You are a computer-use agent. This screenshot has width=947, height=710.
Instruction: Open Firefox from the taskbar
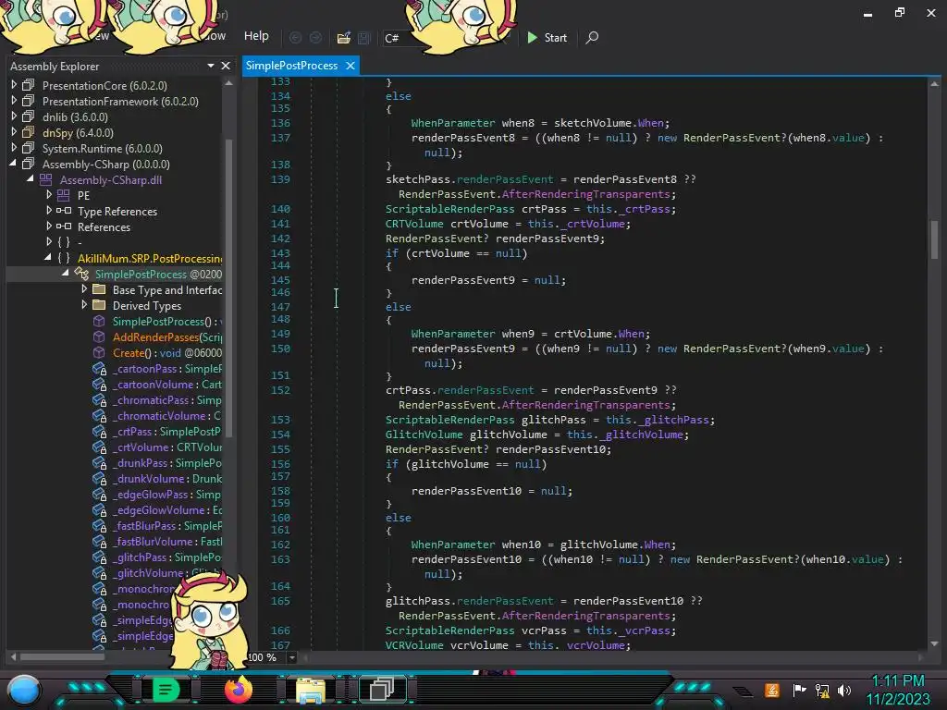click(238, 689)
